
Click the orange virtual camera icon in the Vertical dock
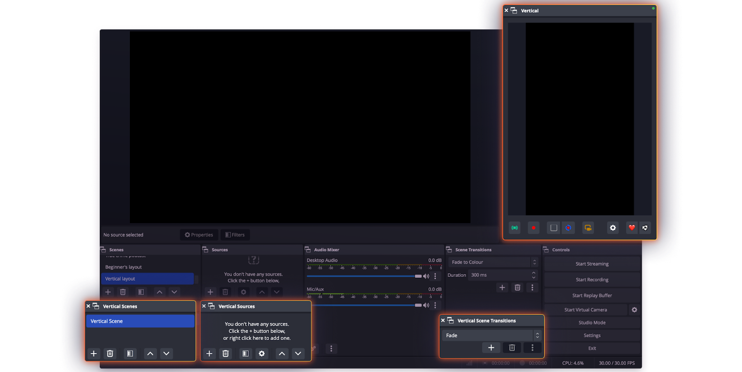pos(588,228)
